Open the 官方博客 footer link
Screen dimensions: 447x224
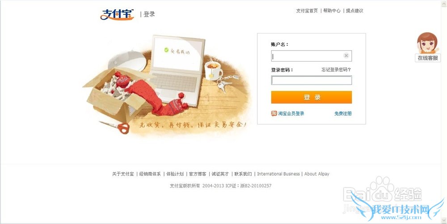198,174
